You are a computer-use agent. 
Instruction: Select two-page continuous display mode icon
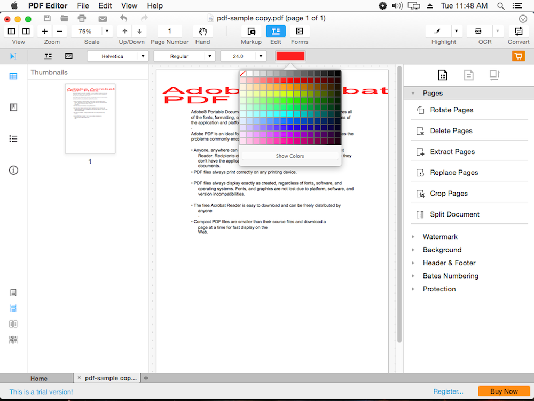[13, 340]
